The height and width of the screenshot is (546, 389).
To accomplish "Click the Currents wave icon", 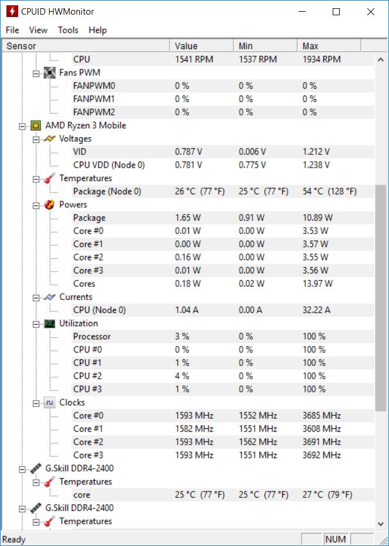I will 50,297.
